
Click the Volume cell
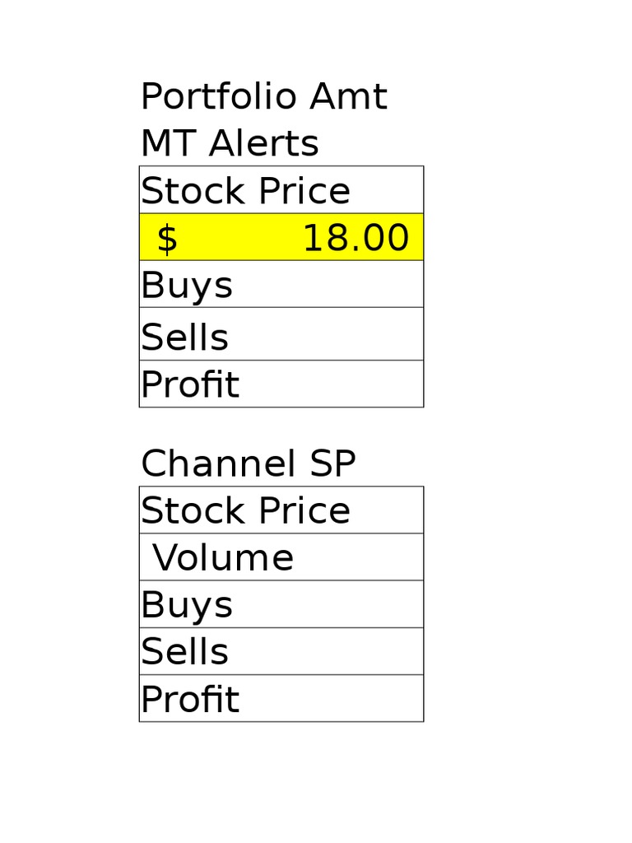[x=281, y=557]
